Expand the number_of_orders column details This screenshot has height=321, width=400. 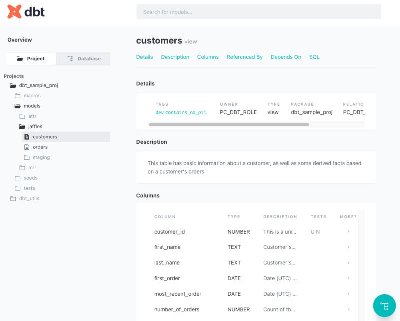pyautogui.click(x=348, y=309)
